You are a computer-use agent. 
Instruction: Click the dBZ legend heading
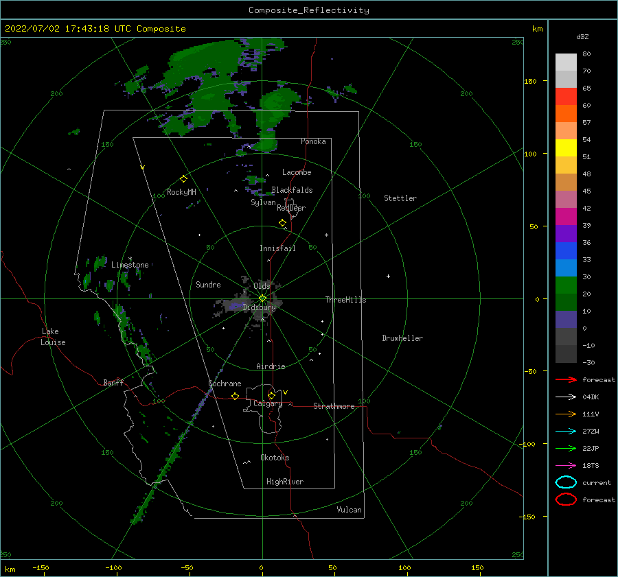coord(582,37)
